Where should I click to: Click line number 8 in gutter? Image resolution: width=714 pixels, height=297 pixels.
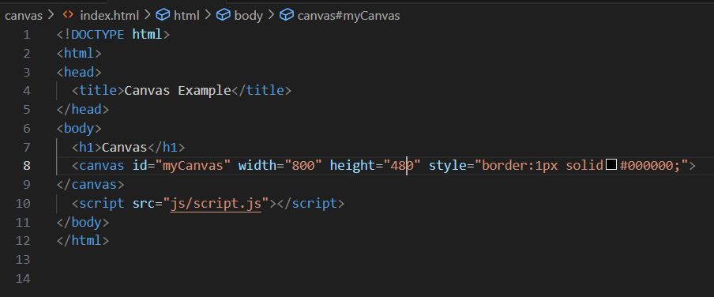26,165
